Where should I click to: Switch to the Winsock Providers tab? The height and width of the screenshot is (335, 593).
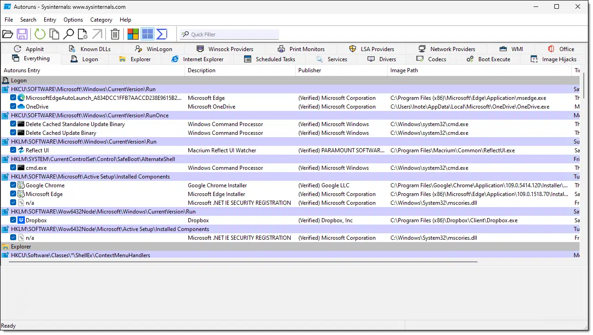click(225, 49)
